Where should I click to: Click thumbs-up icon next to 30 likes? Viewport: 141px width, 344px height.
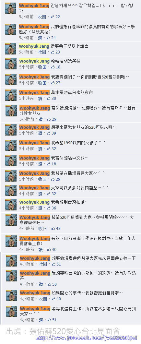[49, 99]
